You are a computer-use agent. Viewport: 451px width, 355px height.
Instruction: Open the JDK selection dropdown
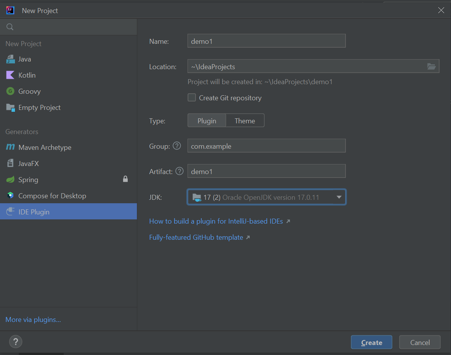coord(267,197)
